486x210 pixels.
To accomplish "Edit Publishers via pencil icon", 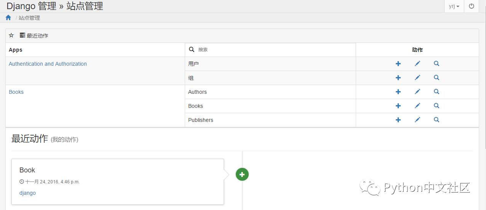I will 417,120.
